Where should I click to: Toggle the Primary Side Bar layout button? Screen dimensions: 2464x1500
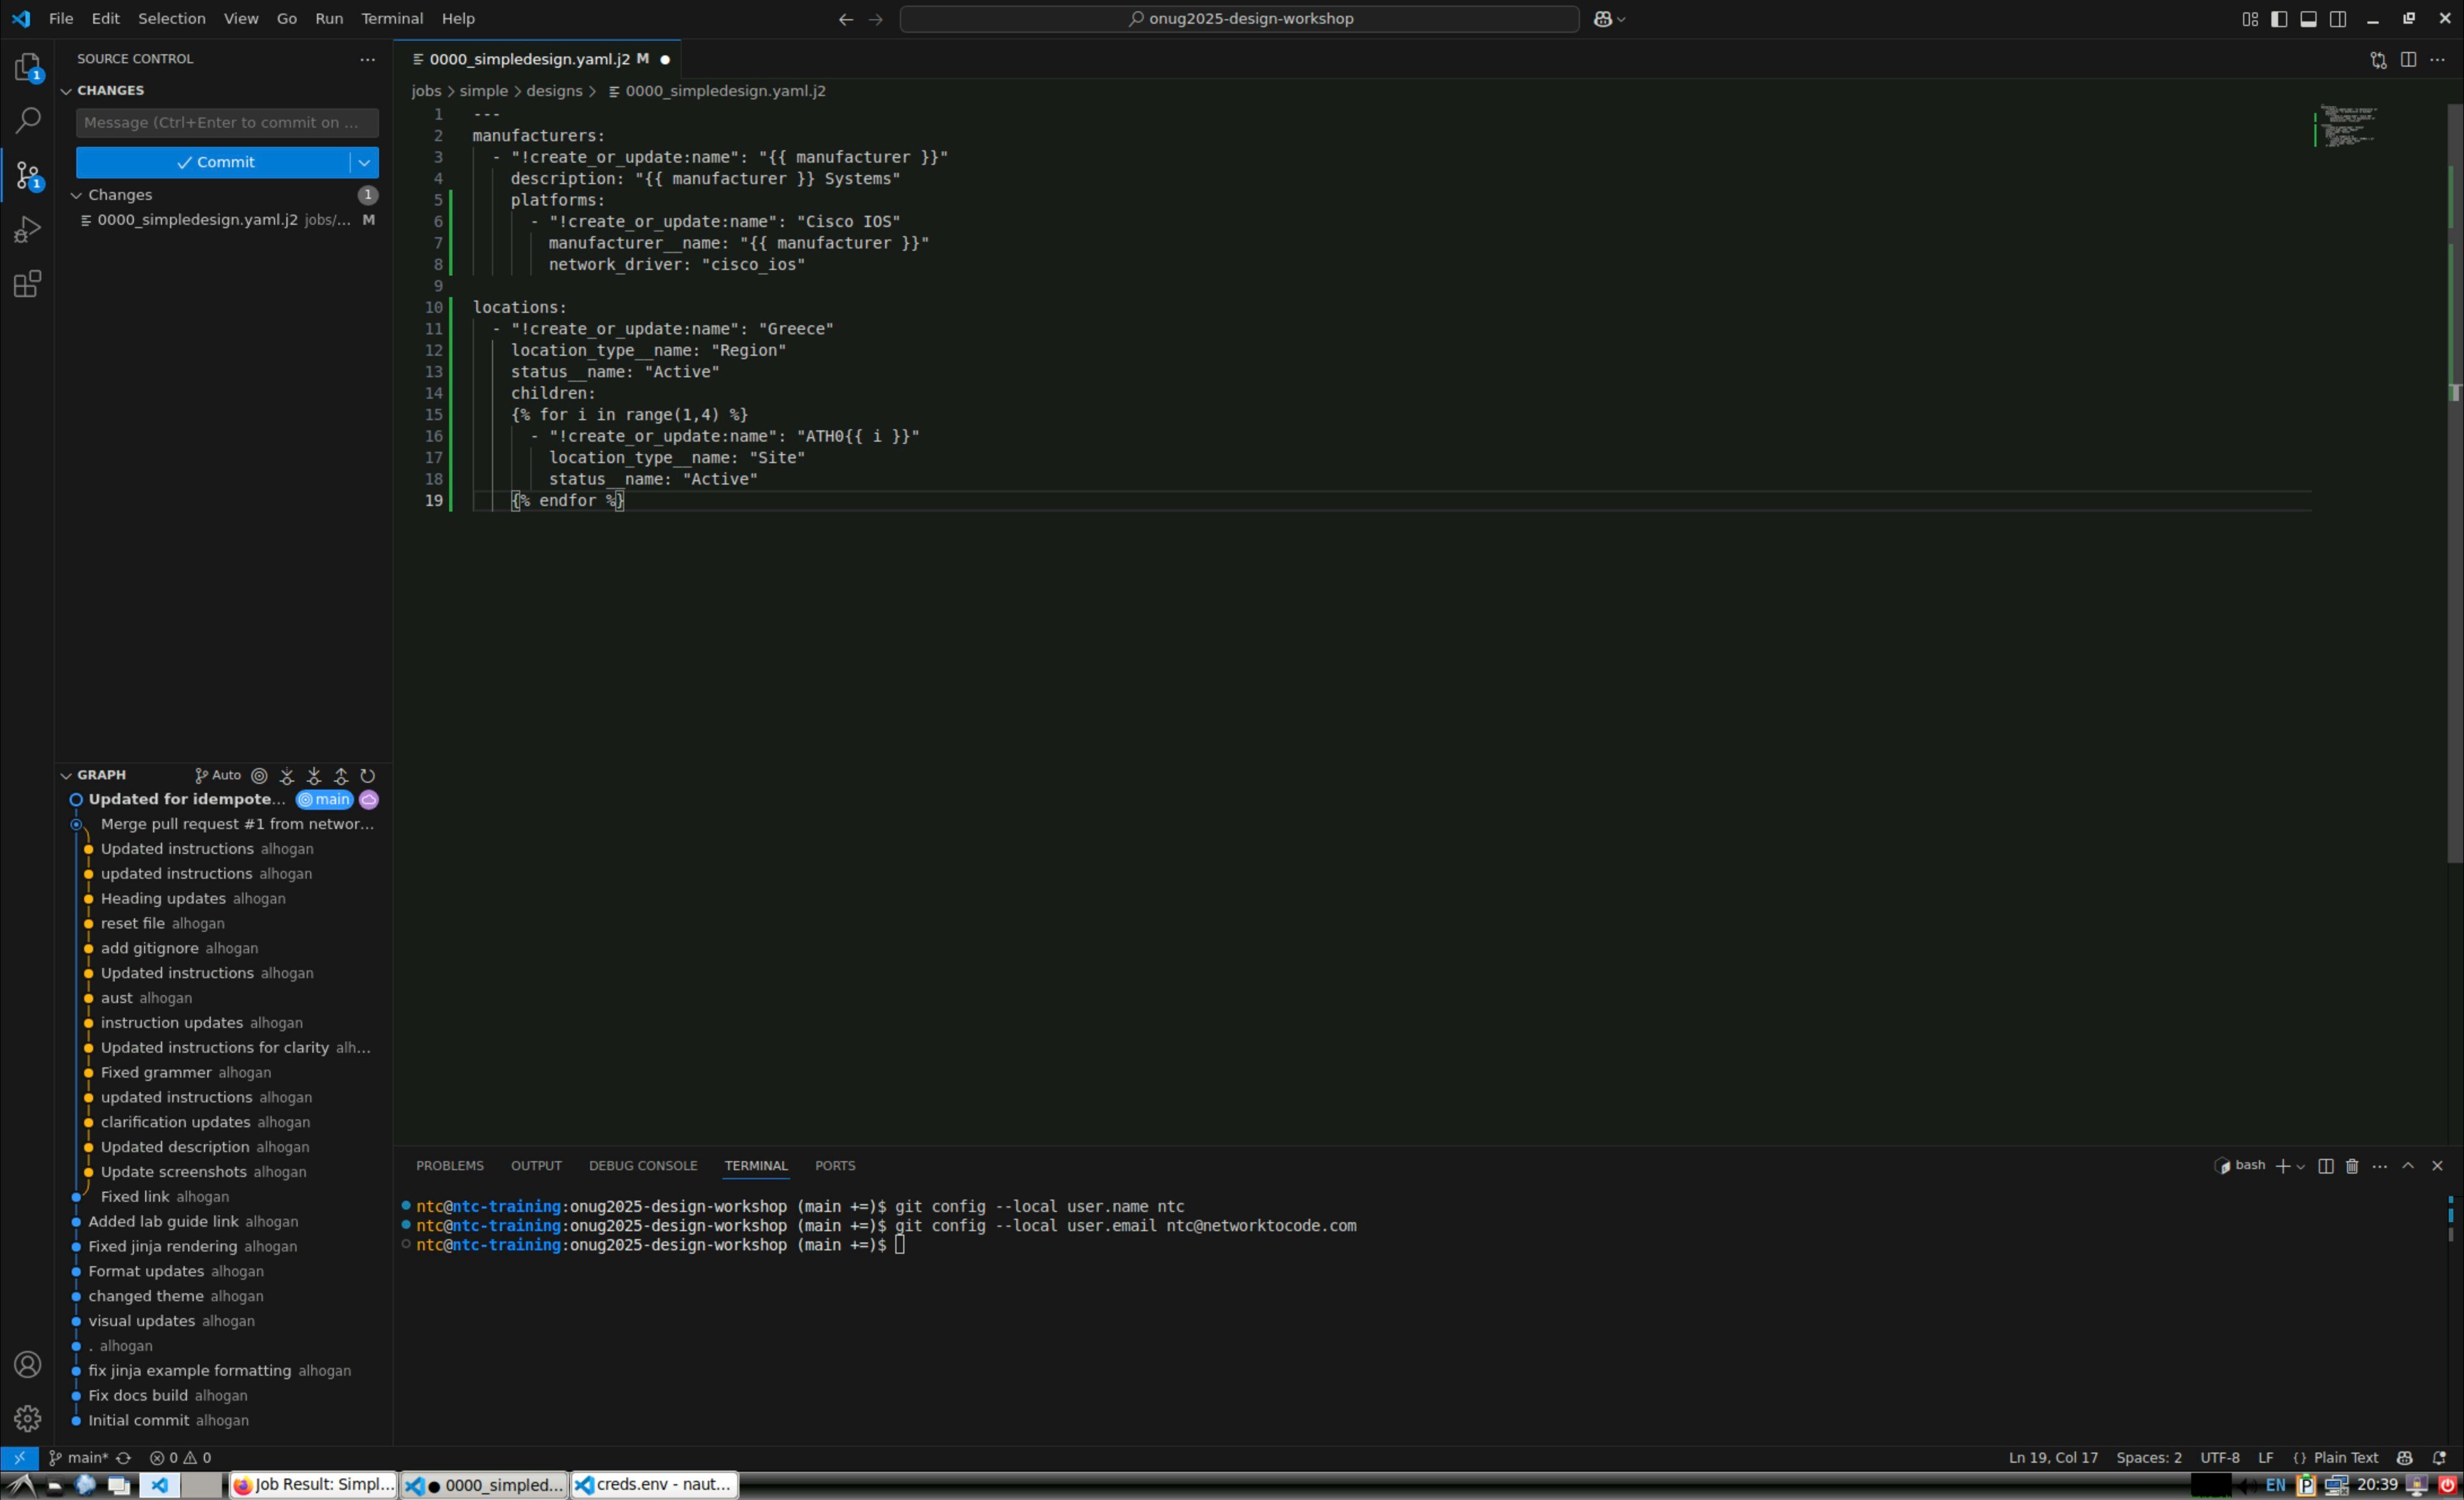click(x=2278, y=19)
